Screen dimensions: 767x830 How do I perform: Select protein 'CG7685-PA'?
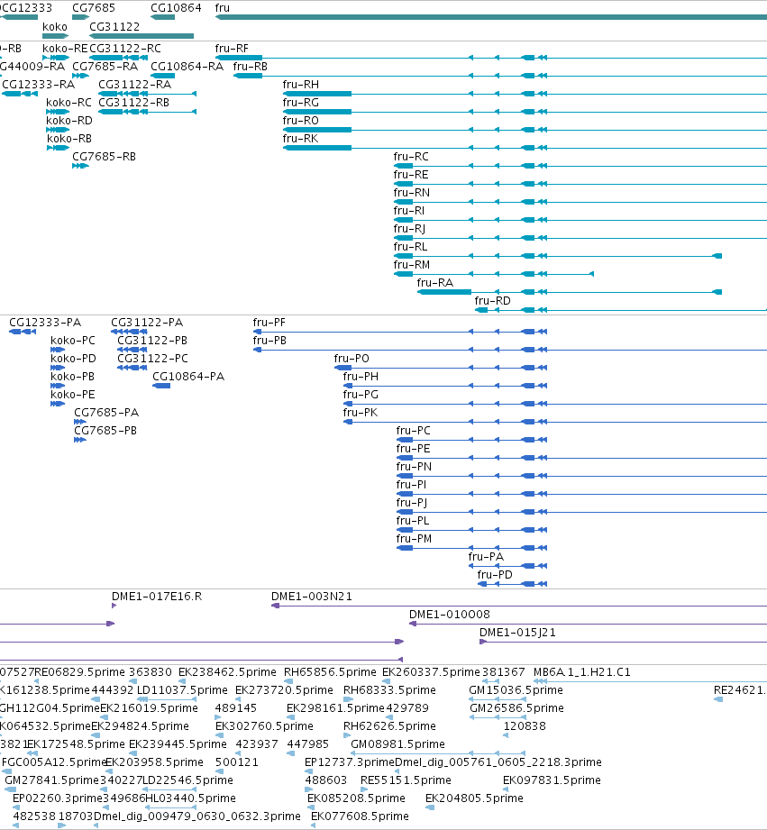[106, 413]
